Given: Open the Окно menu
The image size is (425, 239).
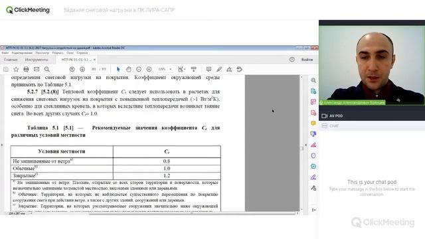Looking at the screenshot, I should pyautogui.click(x=70, y=53).
